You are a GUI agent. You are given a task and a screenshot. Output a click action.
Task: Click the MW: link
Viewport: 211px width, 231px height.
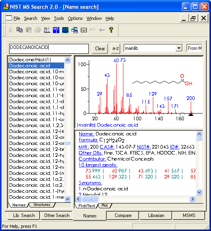pyautogui.click(x=84, y=147)
